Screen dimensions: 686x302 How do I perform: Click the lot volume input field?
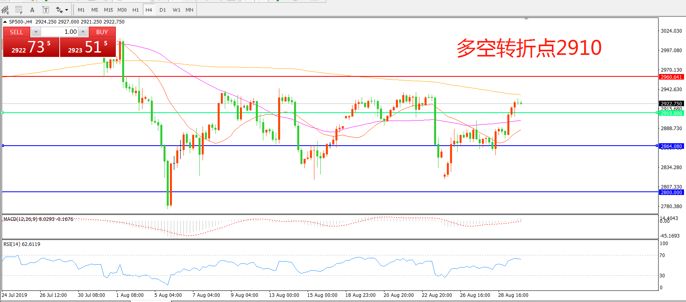60,32
